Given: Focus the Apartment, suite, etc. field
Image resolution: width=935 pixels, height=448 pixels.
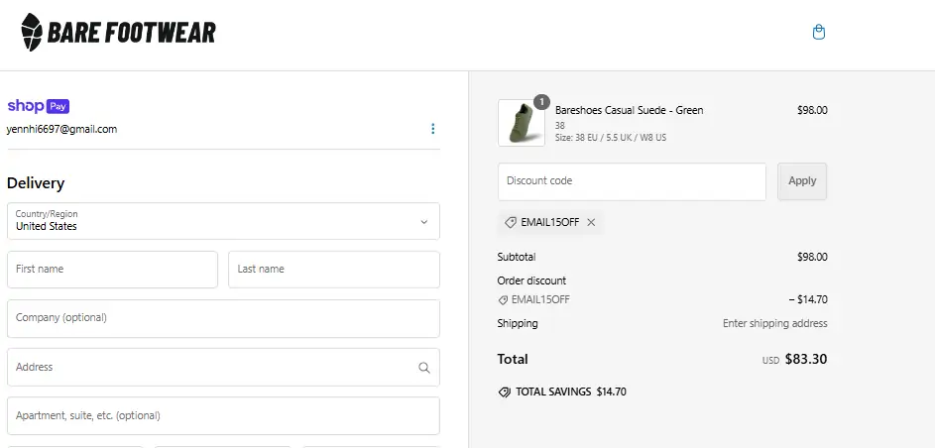Looking at the screenshot, I should pos(223,416).
